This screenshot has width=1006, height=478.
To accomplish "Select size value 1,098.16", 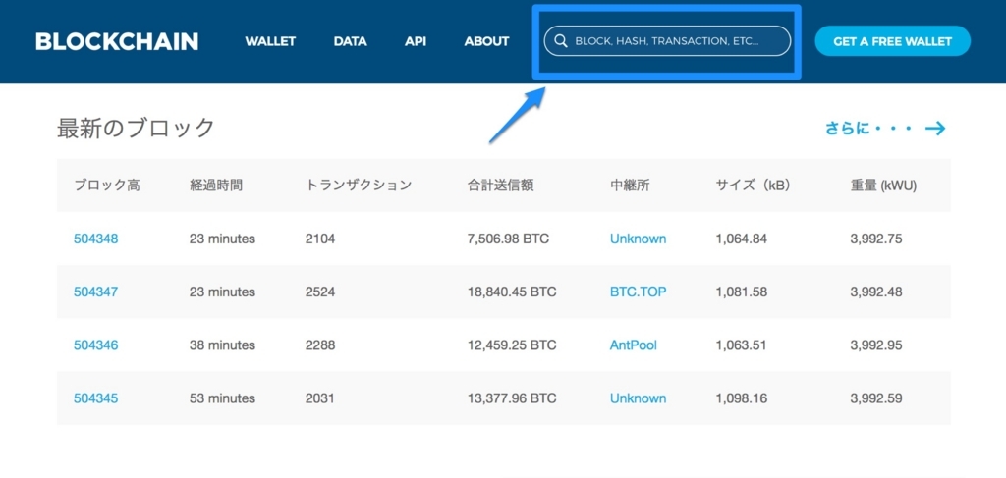I will click(x=741, y=398).
